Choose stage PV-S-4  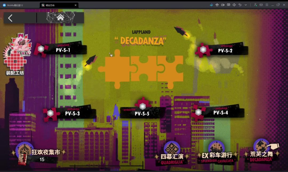pos(218,112)
